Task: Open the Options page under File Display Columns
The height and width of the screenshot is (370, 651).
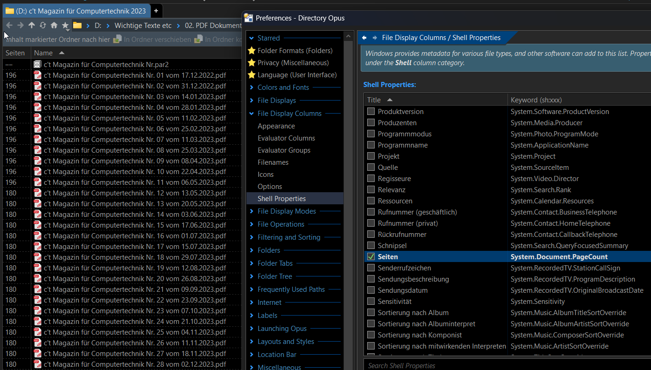Action: pyautogui.click(x=270, y=187)
